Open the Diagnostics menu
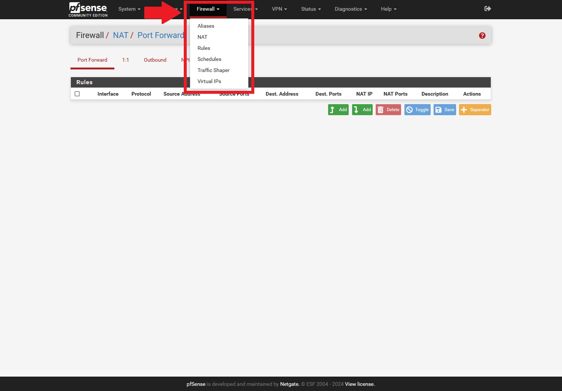The image size is (562, 391). 351,9
